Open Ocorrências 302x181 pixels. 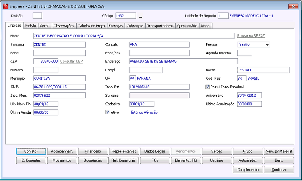[x=93, y=160]
